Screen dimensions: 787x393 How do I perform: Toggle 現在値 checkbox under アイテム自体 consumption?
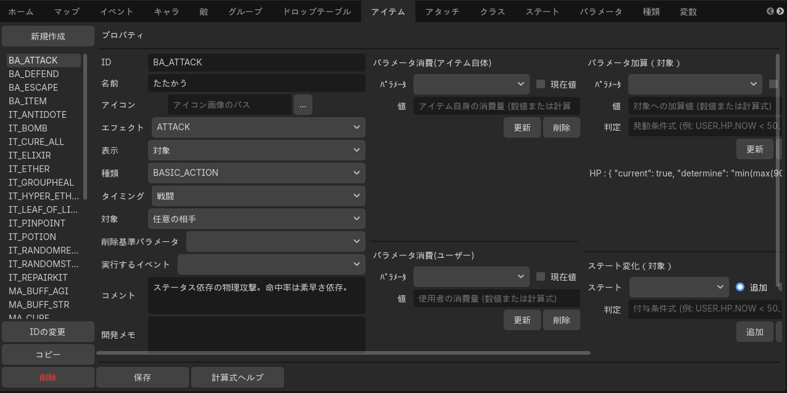(x=541, y=85)
